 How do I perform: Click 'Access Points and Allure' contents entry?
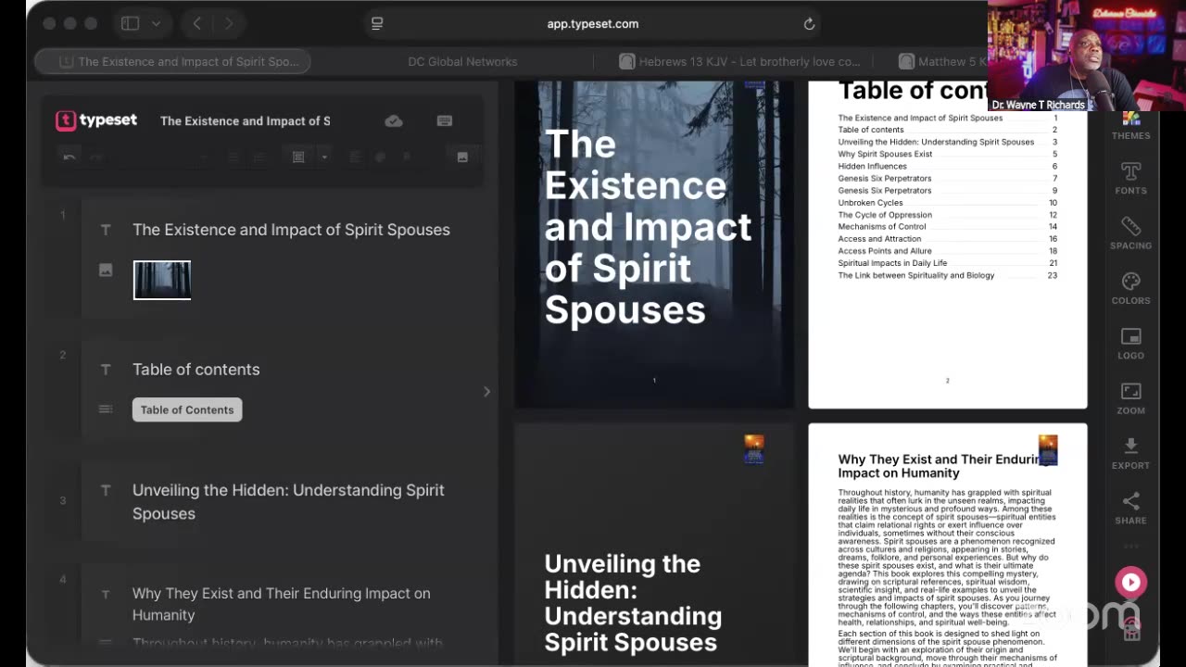click(885, 251)
